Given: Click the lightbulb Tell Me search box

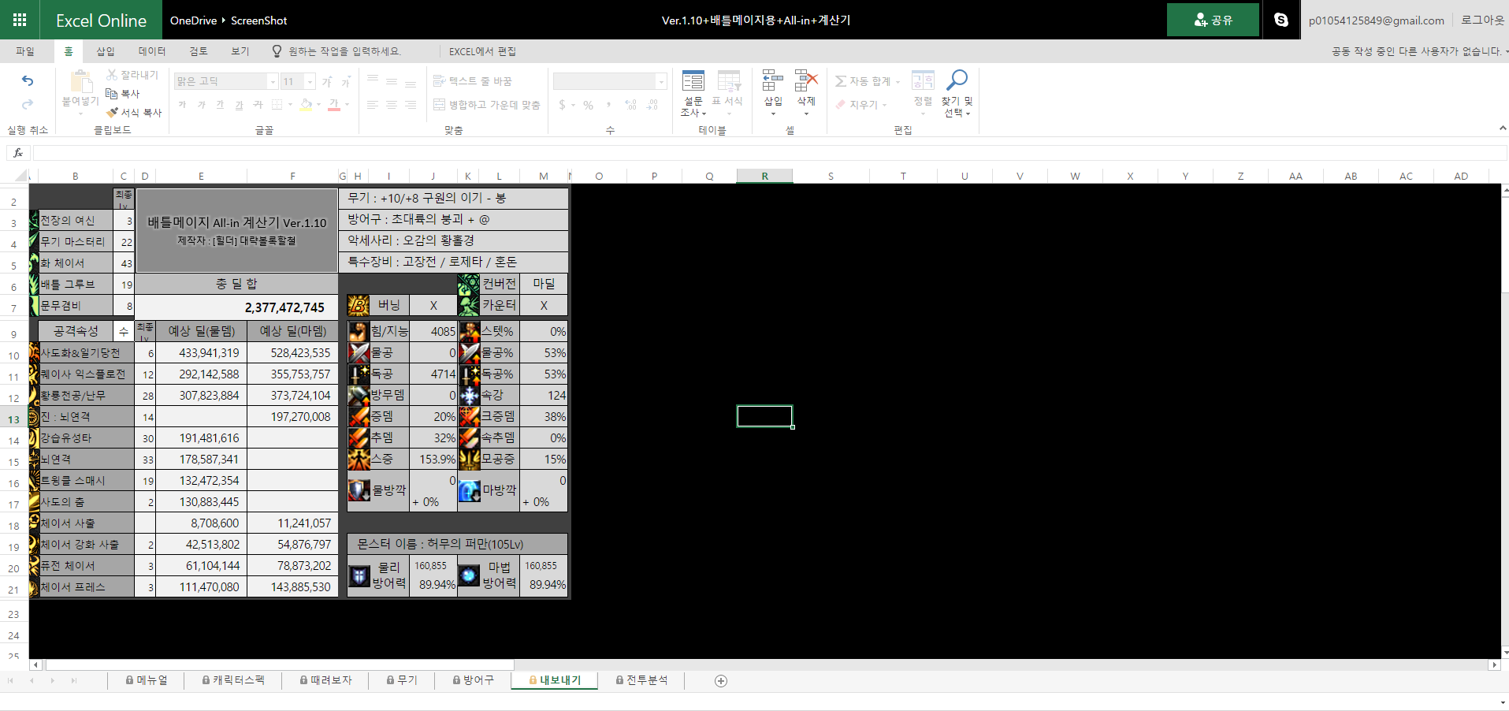Looking at the screenshot, I should click(339, 51).
